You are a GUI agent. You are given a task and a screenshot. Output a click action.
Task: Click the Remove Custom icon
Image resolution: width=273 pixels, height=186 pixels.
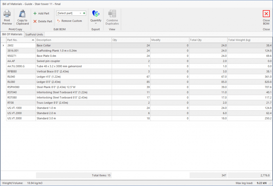[x=58, y=21]
